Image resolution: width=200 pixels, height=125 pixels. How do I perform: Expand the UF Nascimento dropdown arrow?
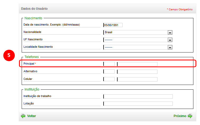pos(170,40)
